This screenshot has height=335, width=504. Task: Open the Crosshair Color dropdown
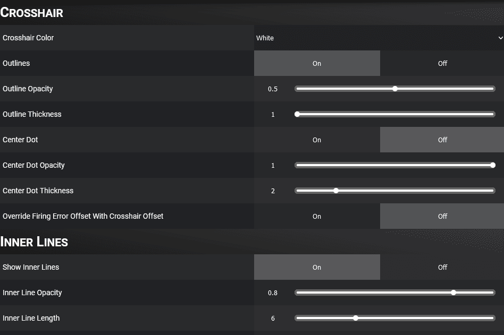point(379,38)
